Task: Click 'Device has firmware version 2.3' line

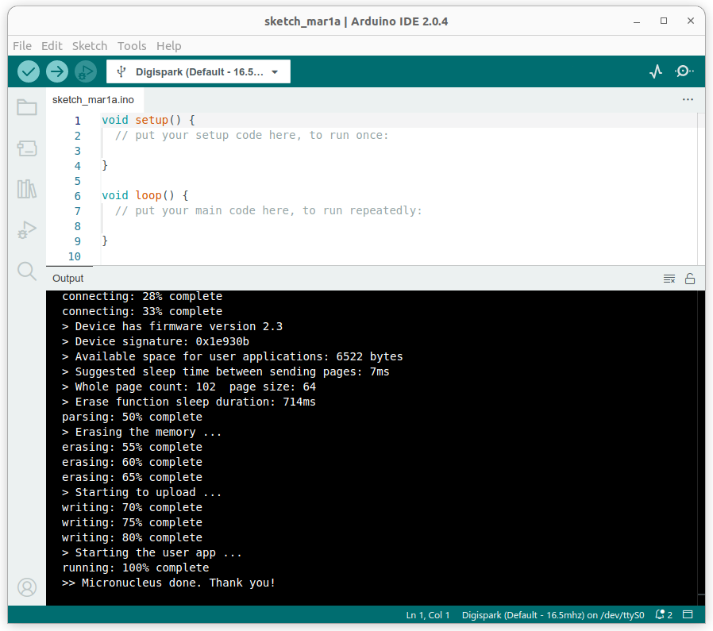Action: (172, 326)
